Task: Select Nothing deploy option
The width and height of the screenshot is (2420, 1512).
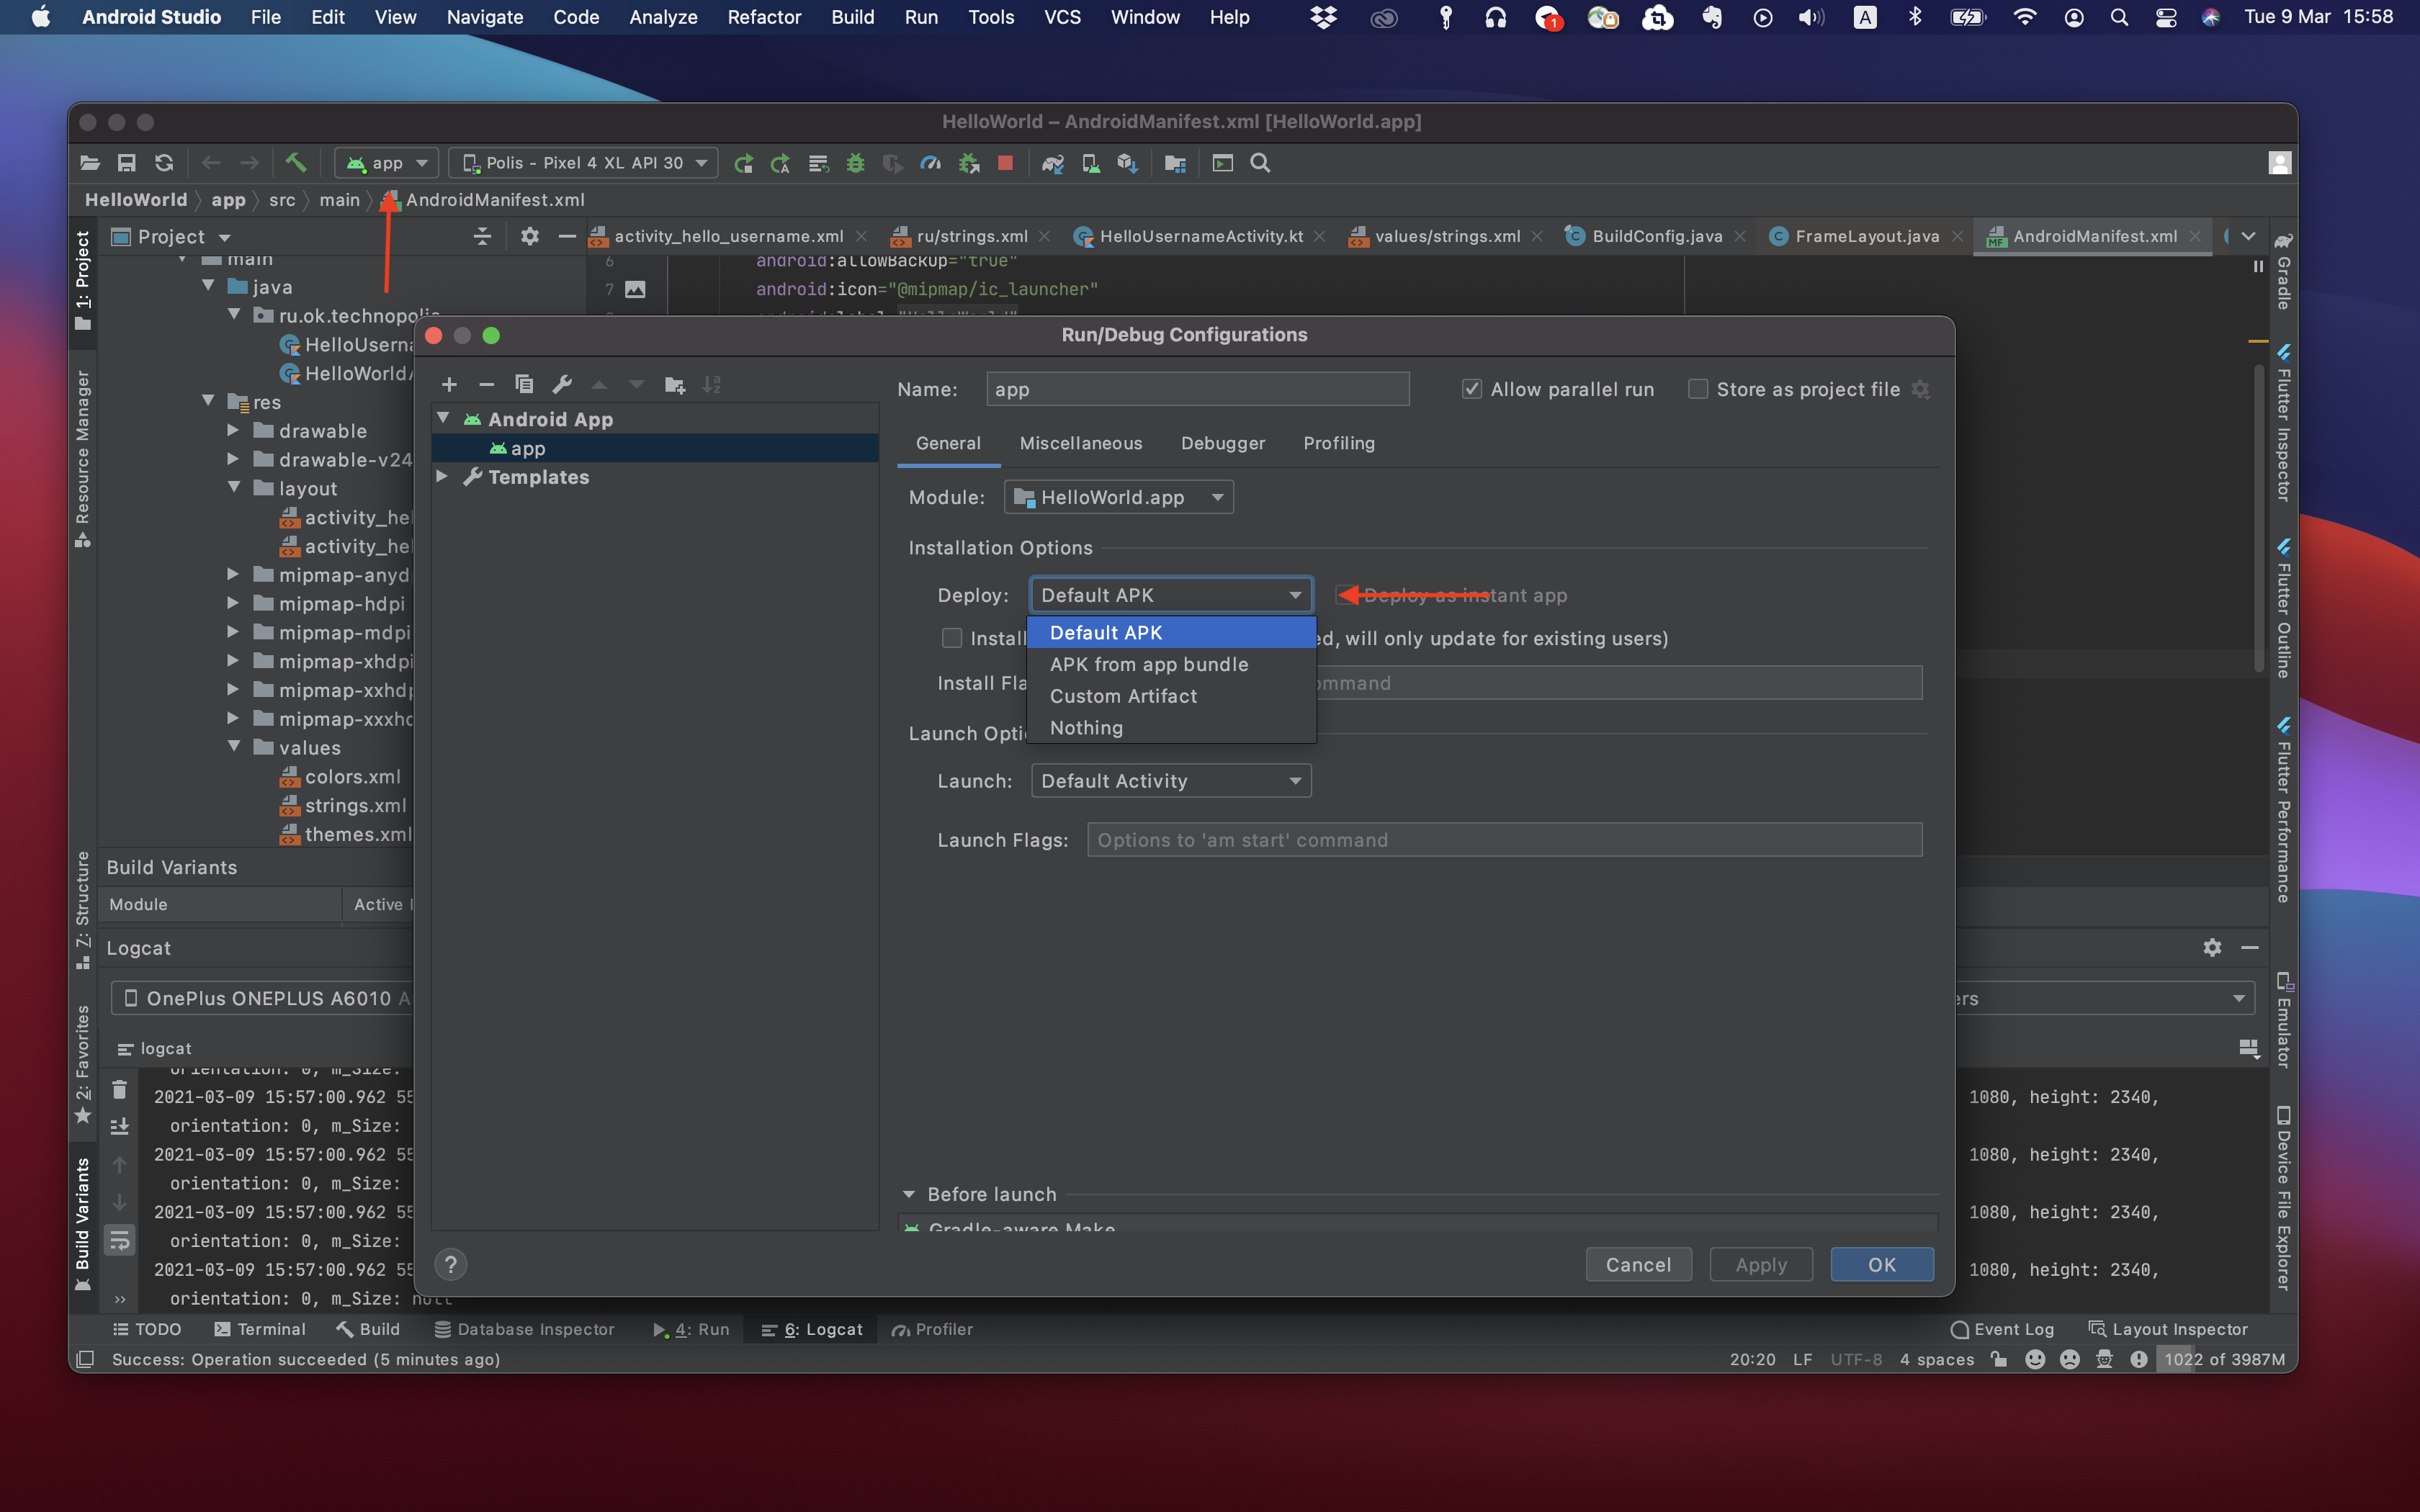Action: click(x=1171, y=728)
